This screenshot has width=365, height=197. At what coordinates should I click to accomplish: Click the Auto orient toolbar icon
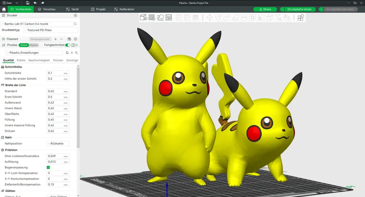pos(160,17)
